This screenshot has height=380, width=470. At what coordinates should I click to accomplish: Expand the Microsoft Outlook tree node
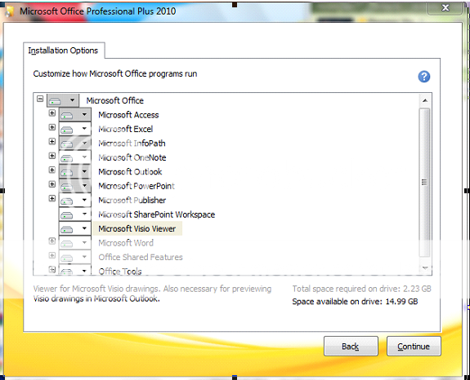[x=52, y=170]
